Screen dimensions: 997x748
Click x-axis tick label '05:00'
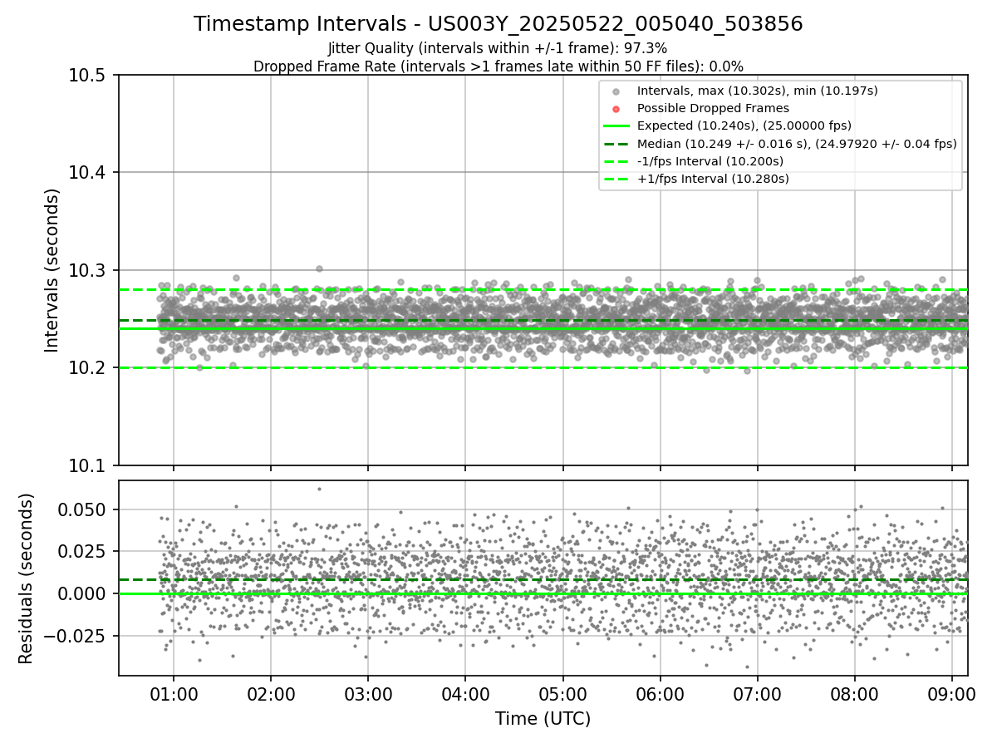pyautogui.click(x=562, y=694)
